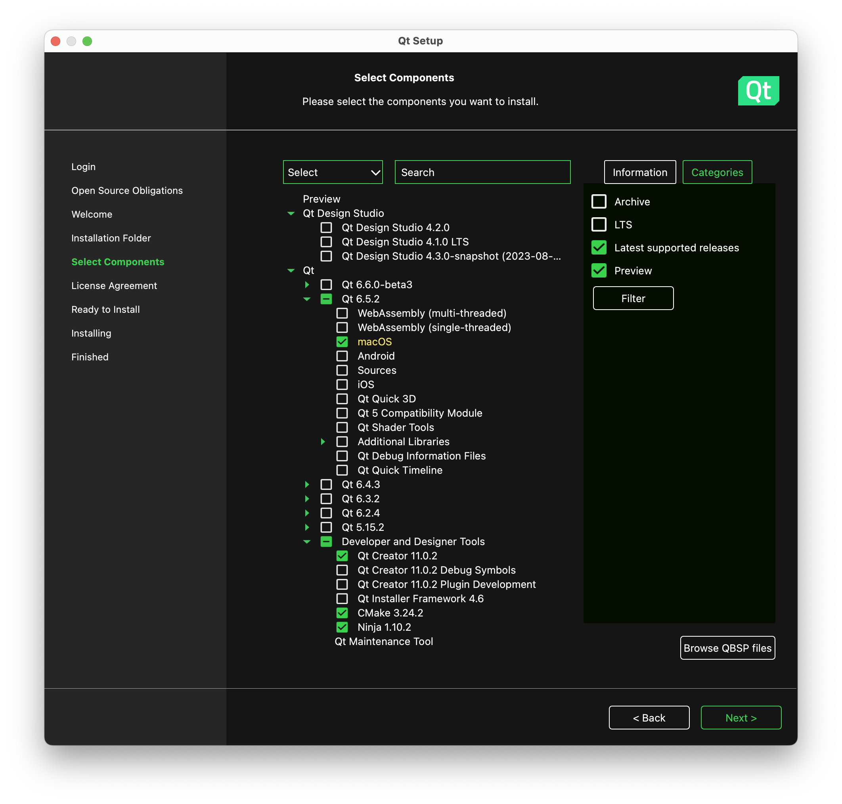Uncheck Ninja 1.10.2
This screenshot has width=842, height=804.
pyautogui.click(x=342, y=627)
